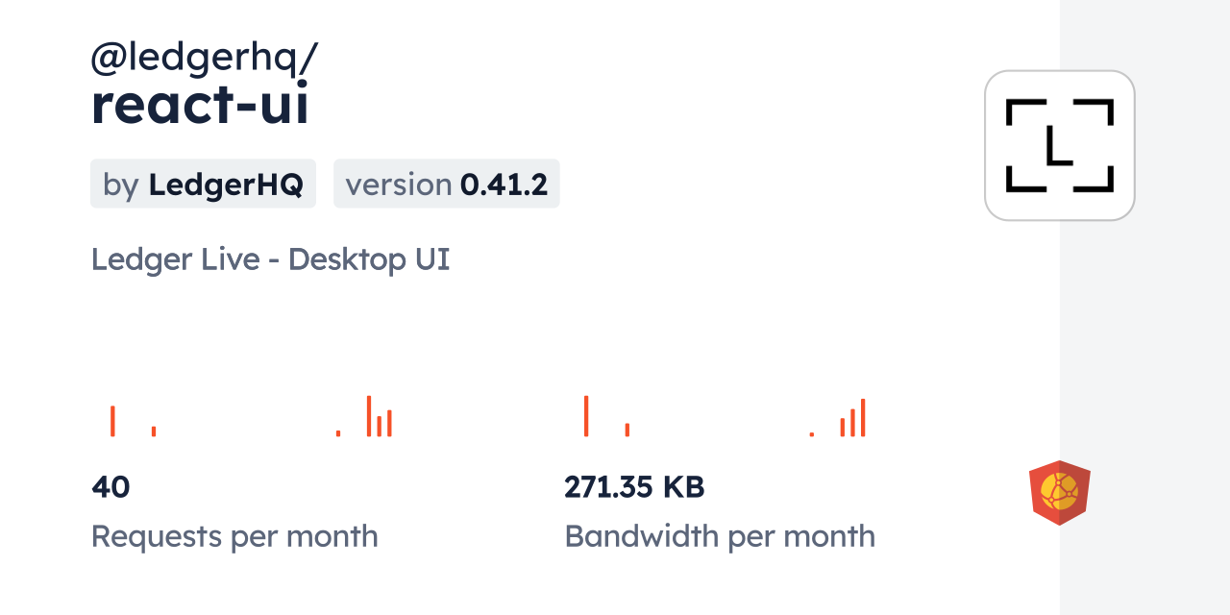Click the Ledger bracket logo icon
1230x615 pixels.
tap(1059, 145)
